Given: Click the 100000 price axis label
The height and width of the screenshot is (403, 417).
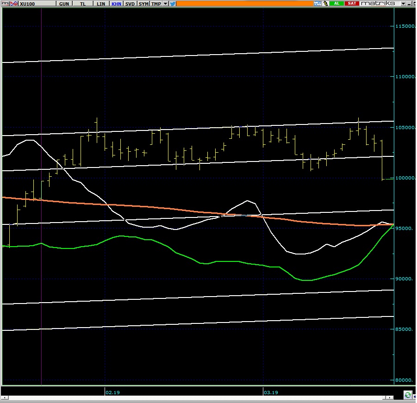Looking at the screenshot, I should point(405,178).
